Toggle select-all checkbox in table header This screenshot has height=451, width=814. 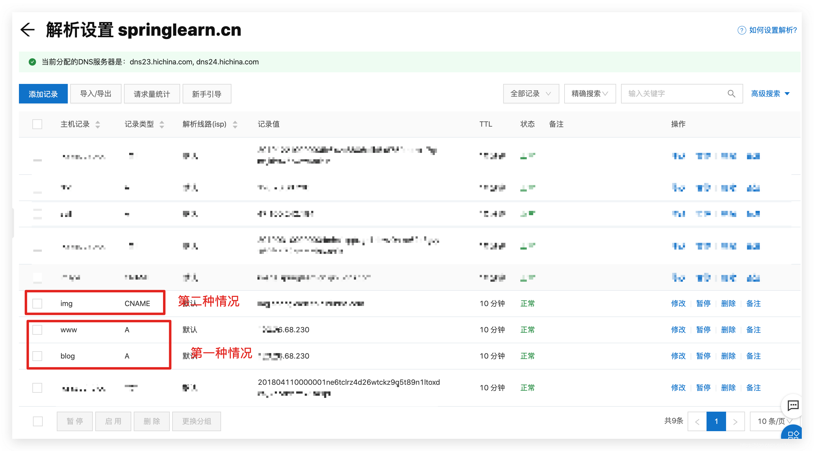(37, 124)
